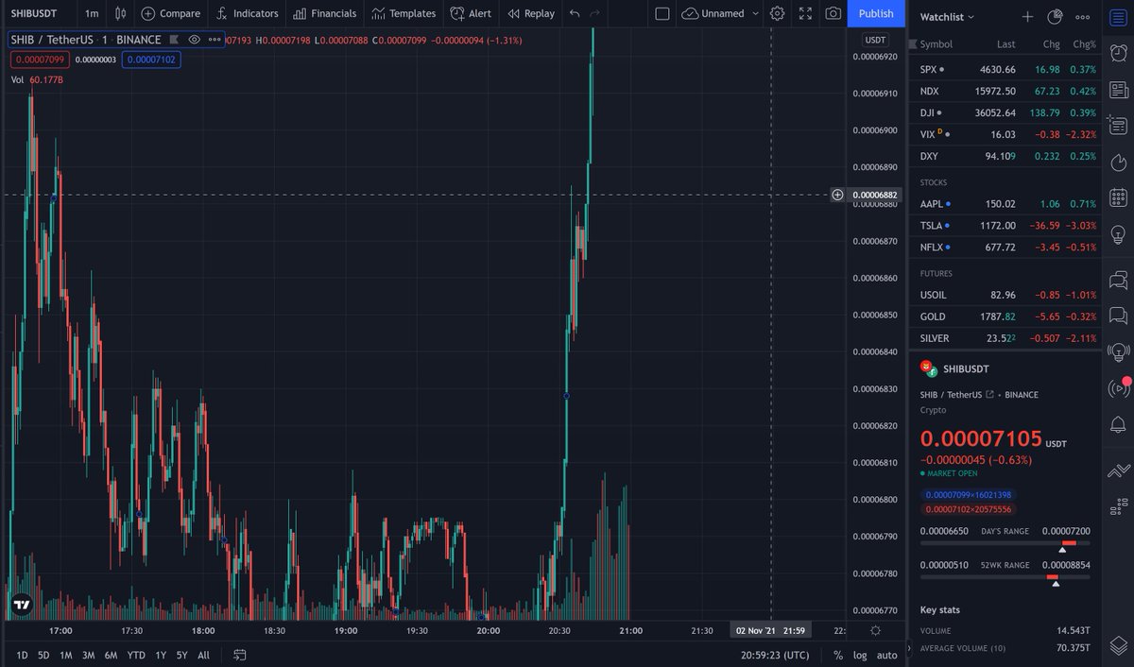This screenshot has width=1134, height=667.
Task: Open the Notifications bell in the sidebar
Action: 1119,423
